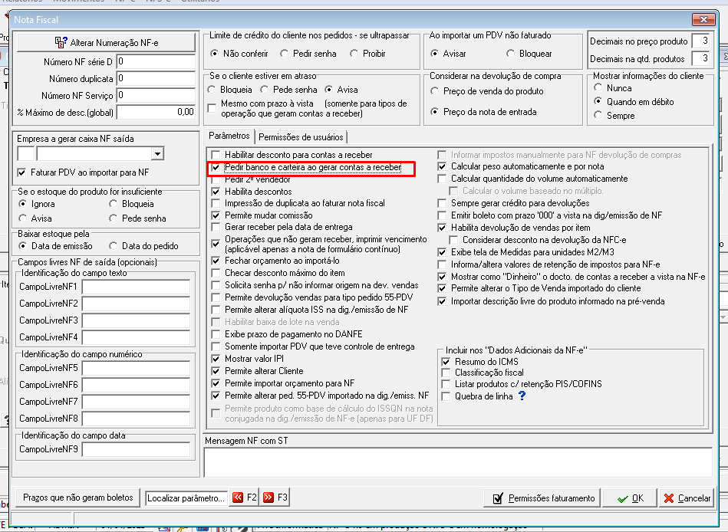Click the red X Cancelar button
The height and width of the screenshot is (532, 728).
(x=687, y=498)
